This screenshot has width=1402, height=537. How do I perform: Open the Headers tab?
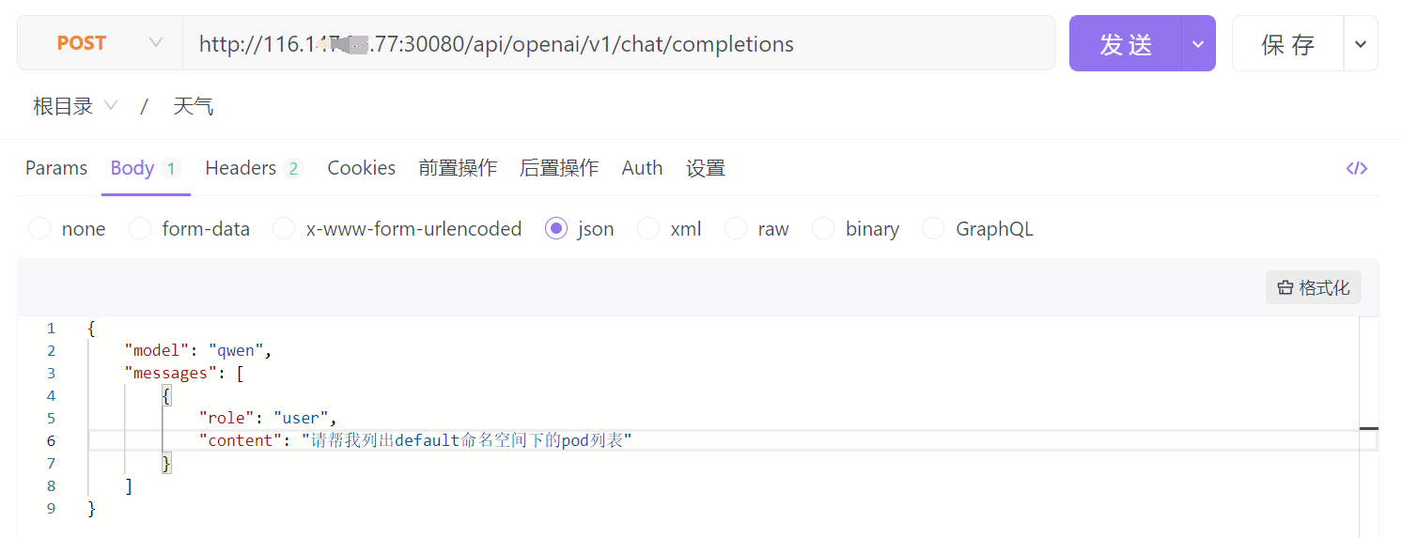tap(241, 168)
